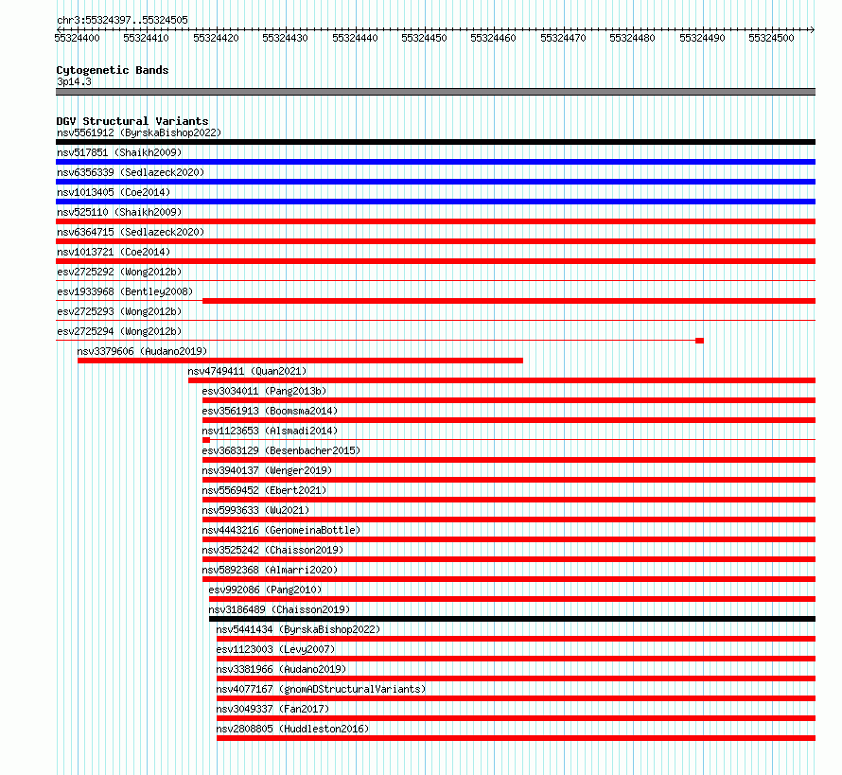This screenshot has width=842, height=775.
Task: Select the 3p14.3 band label
Action: tap(74, 81)
